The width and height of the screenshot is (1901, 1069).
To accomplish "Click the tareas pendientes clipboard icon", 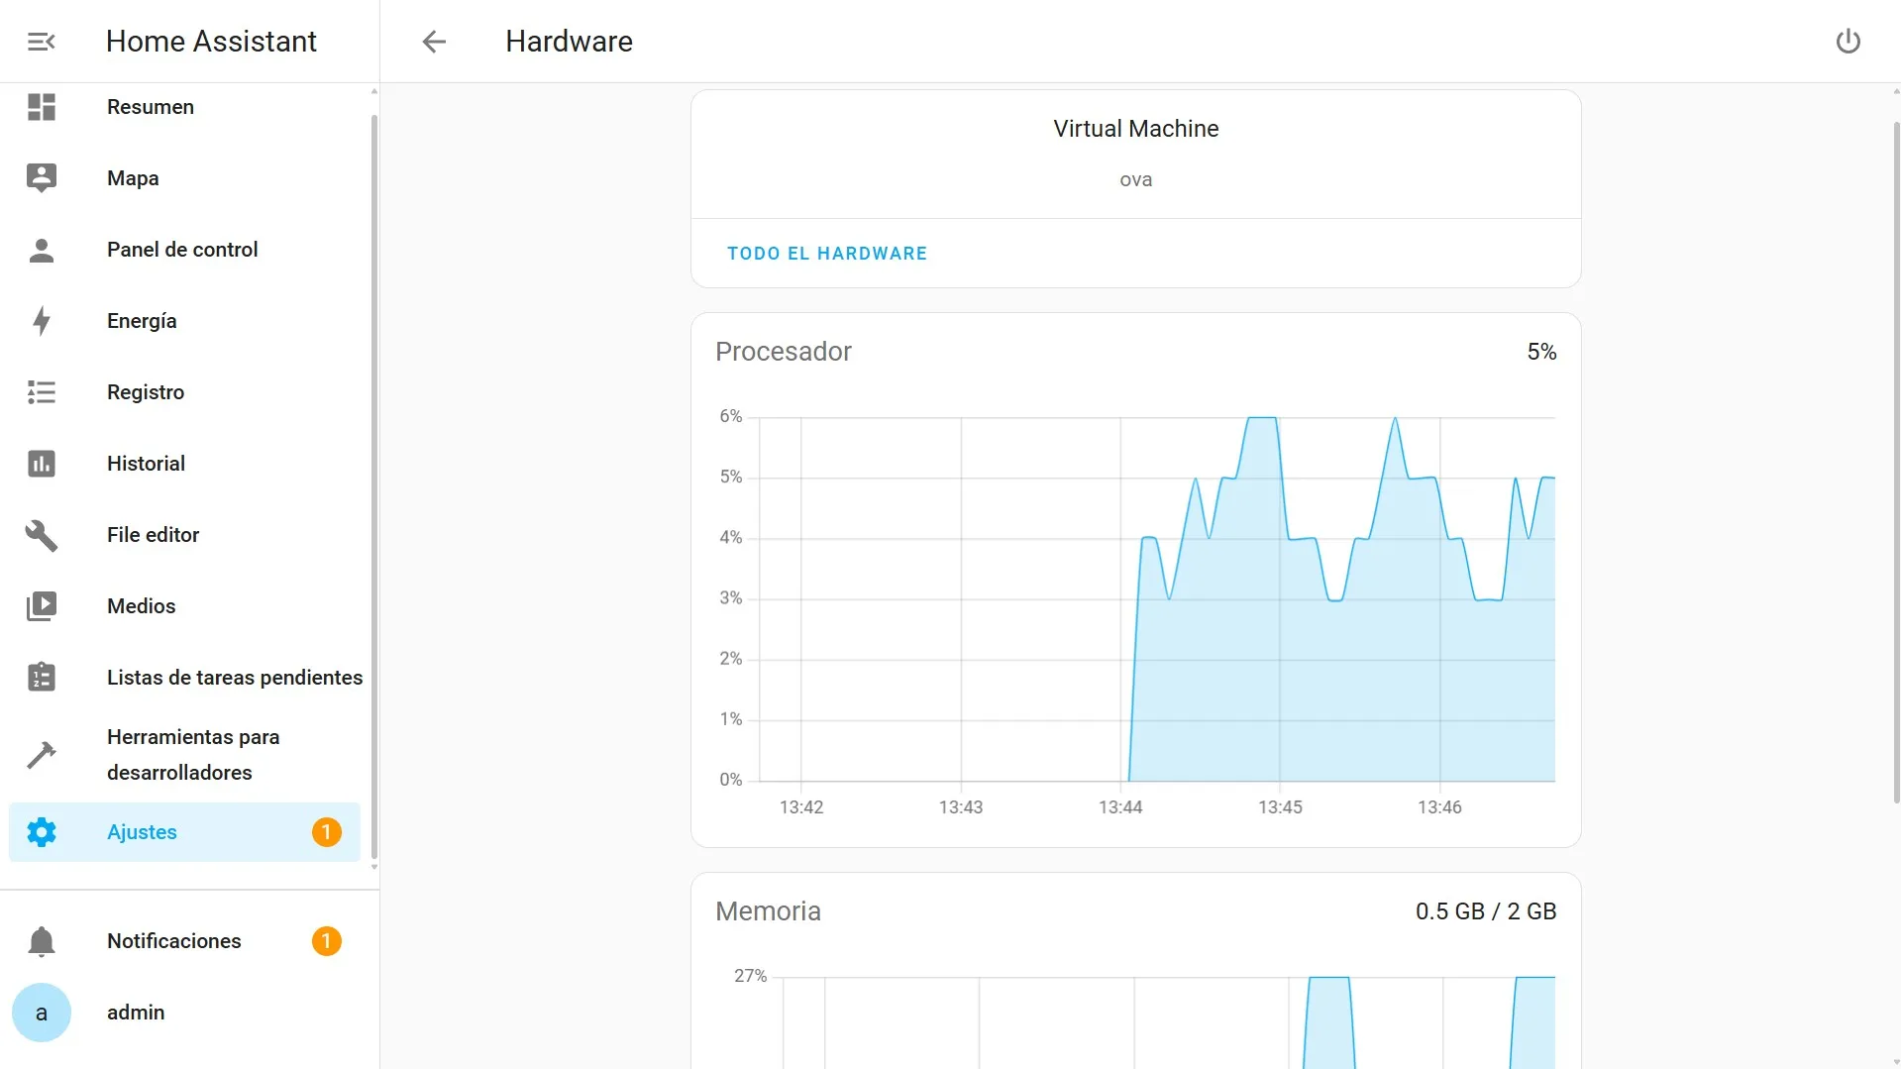I will [x=42, y=678].
